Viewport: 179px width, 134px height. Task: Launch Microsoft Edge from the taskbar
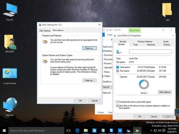pos(77,131)
